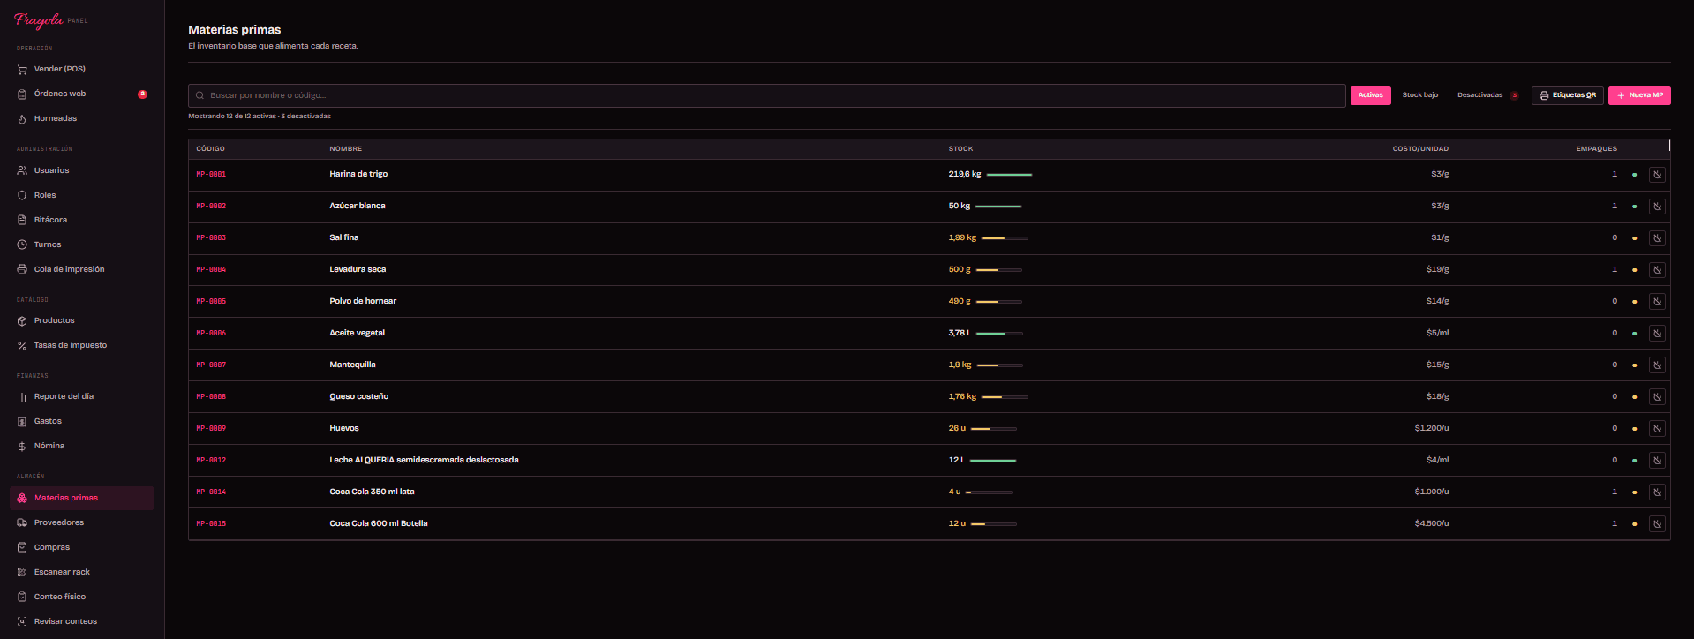Image resolution: width=1694 pixels, height=639 pixels.
Task: Deactivate Polvo de hornear row icon
Action: 1657,302
